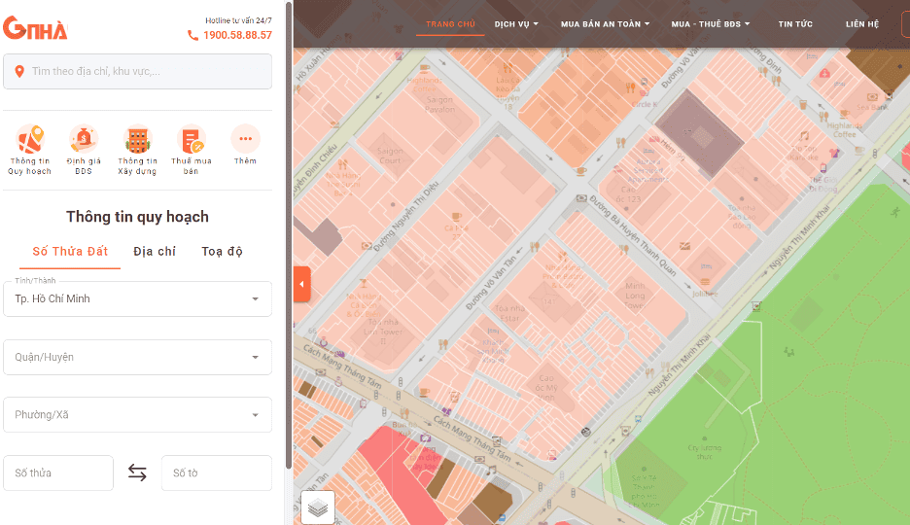Click the address search field
Viewport: 910px width, 525px height.
137,71
